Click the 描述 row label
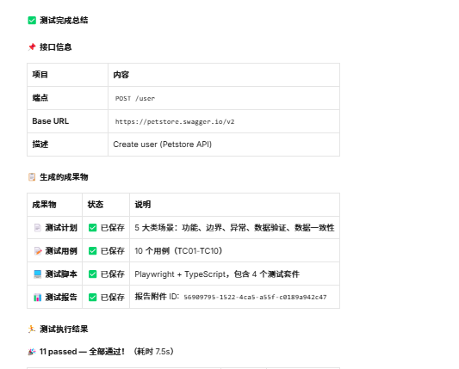The image size is (459, 369). [40, 145]
